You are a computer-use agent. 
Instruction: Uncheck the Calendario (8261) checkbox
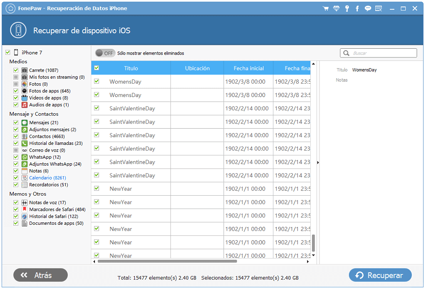16,178
